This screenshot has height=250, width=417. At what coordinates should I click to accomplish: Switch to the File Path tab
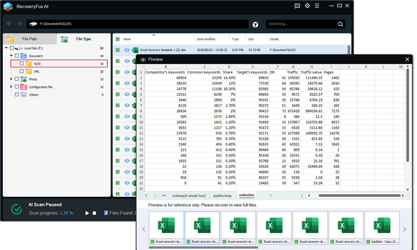[x=30, y=39]
